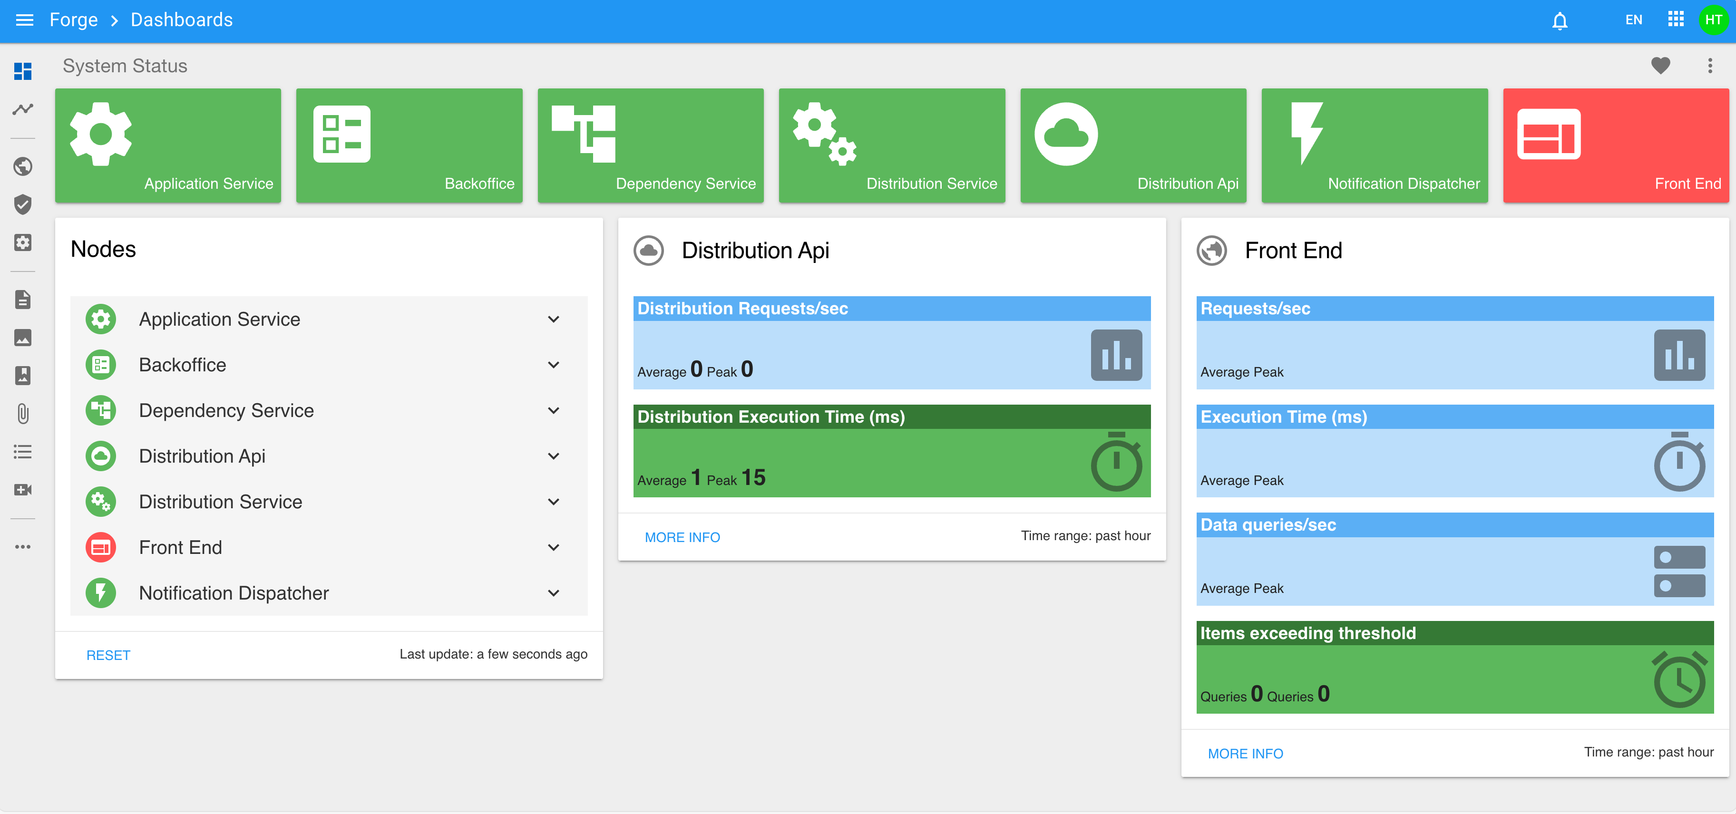Open the list sidebar icon
The image size is (1736, 814).
pyautogui.click(x=23, y=452)
